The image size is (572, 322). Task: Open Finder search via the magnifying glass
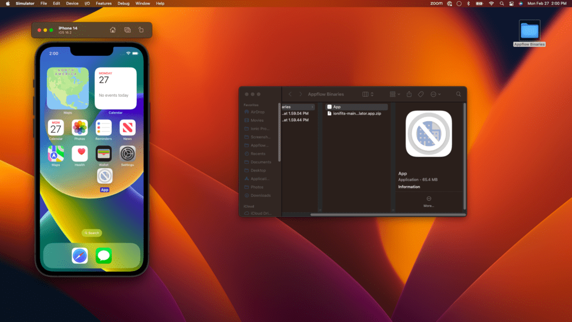[459, 94]
